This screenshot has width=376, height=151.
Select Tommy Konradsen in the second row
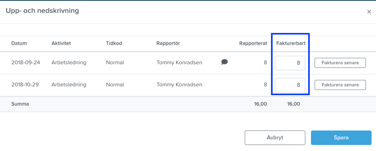coord(179,85)
